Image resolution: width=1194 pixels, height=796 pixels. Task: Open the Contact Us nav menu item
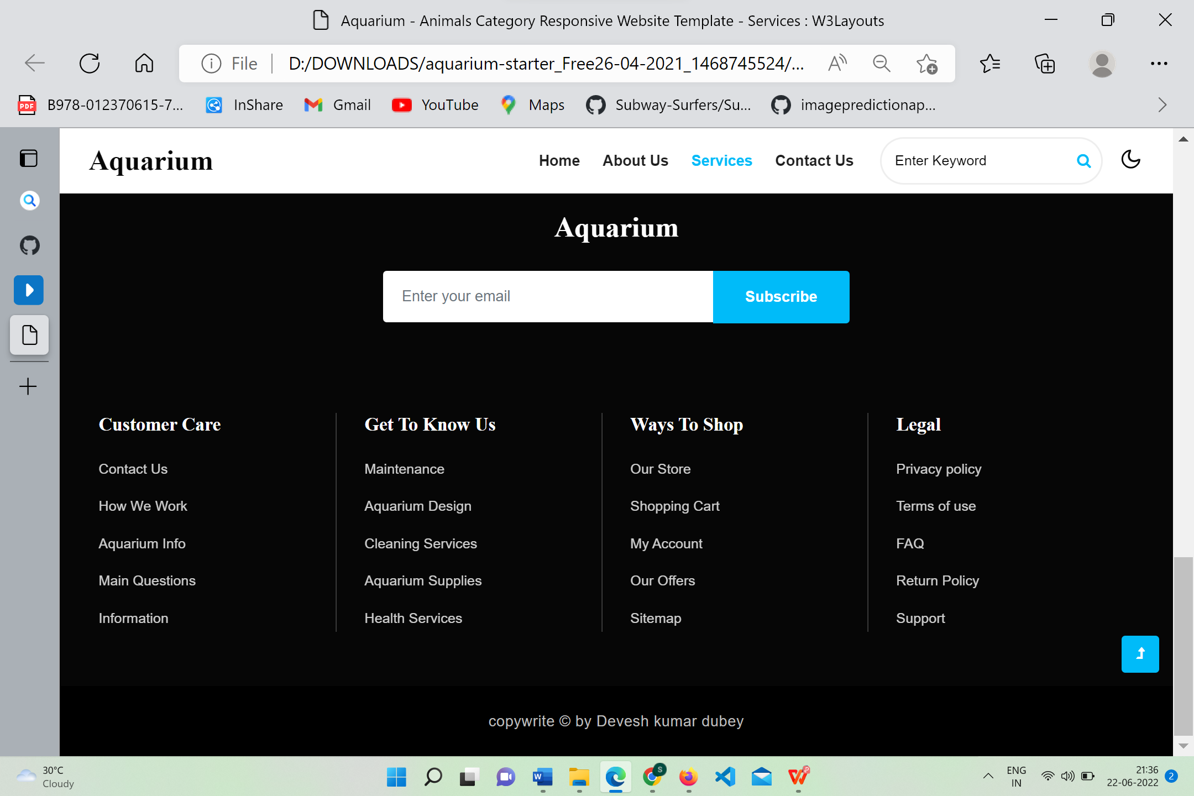click(x=814, y=161)
